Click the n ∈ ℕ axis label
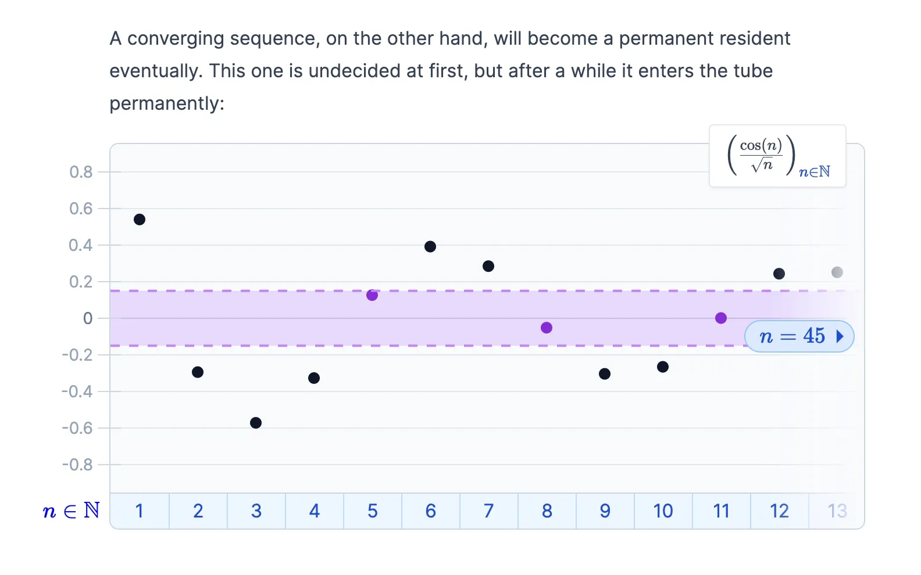The height and width of the screenshot is (575, 921). point(72,511)
